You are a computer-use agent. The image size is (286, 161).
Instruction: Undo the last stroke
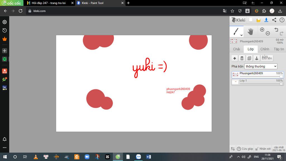[x=276, y=30]
